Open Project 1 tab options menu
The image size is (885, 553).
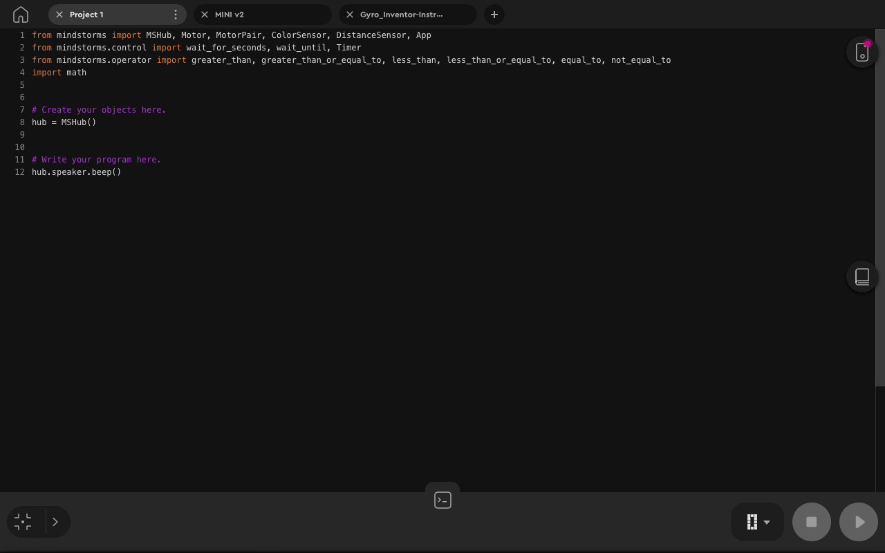coord(176,15)
